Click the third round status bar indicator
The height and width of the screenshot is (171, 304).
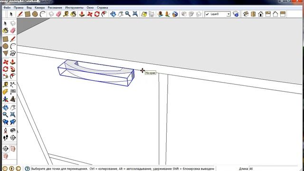19,169
